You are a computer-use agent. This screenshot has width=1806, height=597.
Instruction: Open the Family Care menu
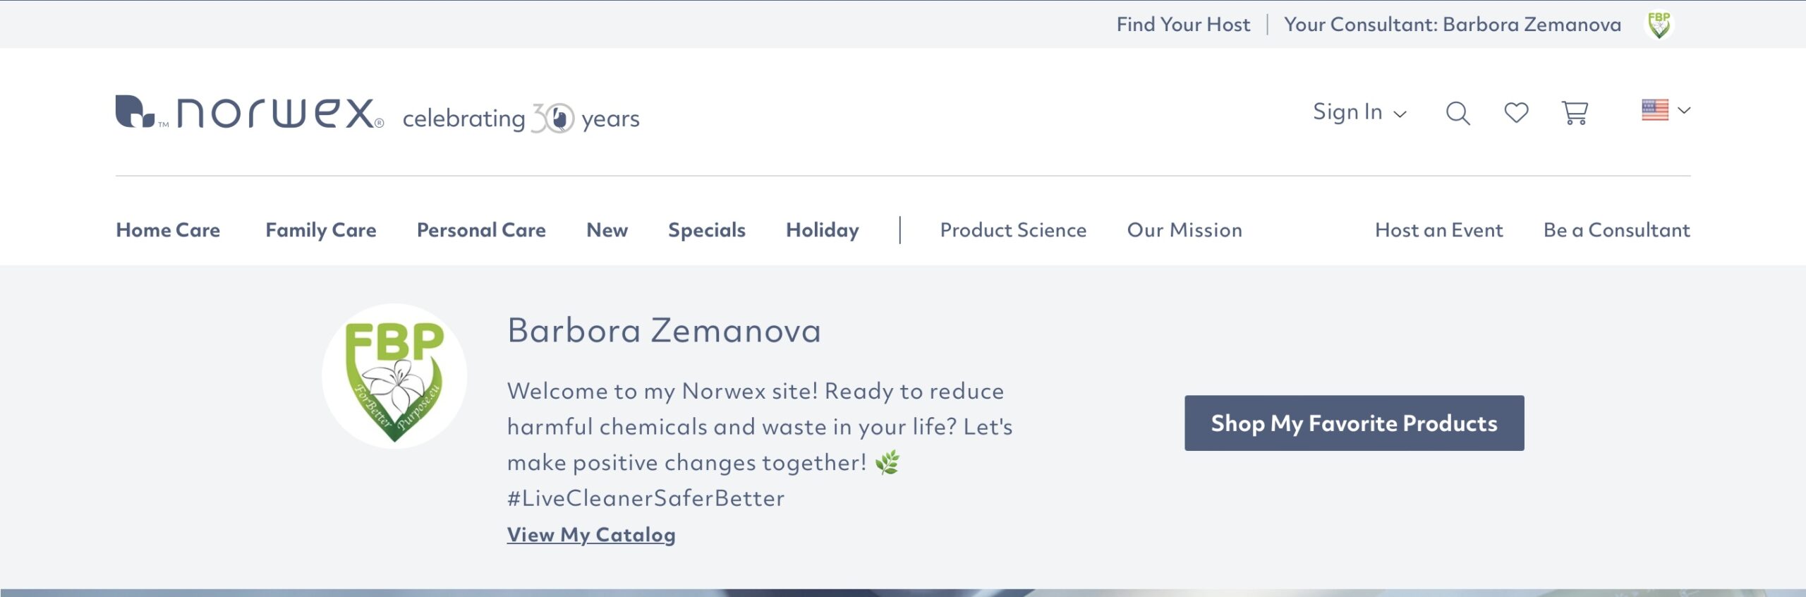(x=321, y=230)
